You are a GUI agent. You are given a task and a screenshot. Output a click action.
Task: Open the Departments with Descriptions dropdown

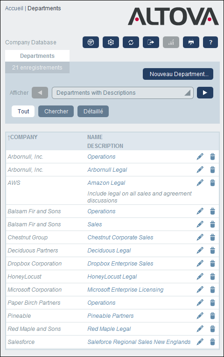pyautogui.click(x=123, y=93)
